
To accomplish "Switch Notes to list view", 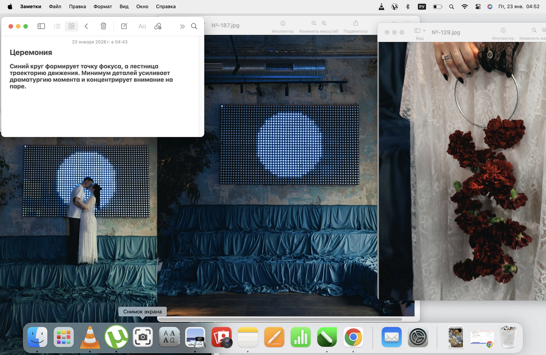I will tap(57, 26).
